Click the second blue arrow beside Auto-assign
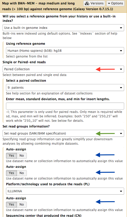The image size is (127, 217). point(105,172)
